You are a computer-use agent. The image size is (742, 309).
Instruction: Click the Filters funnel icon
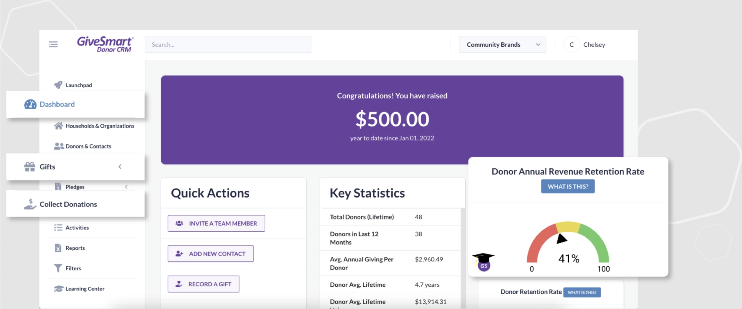click(58, 268)
